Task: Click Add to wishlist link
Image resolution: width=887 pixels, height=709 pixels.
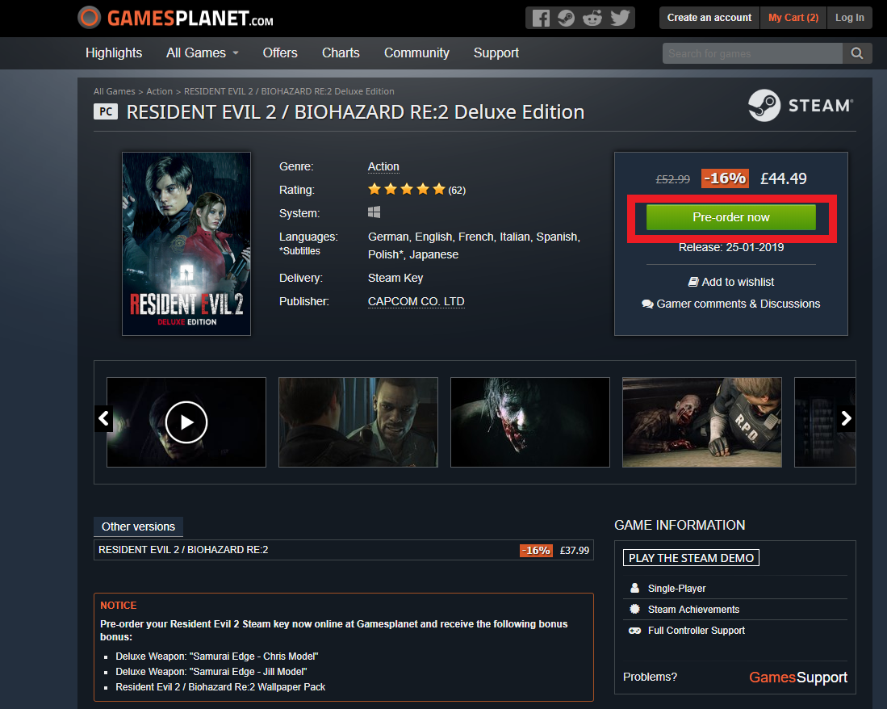Action: pyautogui.click(x=731, y=282)
